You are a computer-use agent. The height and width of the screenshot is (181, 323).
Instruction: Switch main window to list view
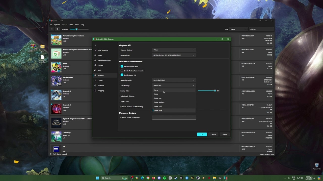52,29
